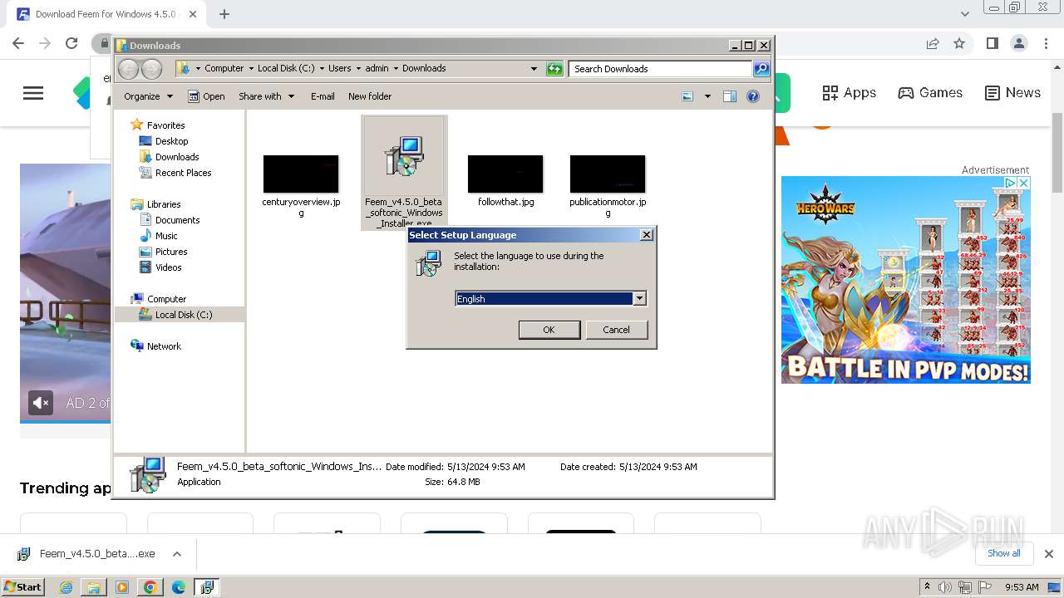Select centuryoverview.jpg thumbnail
The height and width of the screenshot is (598, 1064).
click(x=301, y=174)
